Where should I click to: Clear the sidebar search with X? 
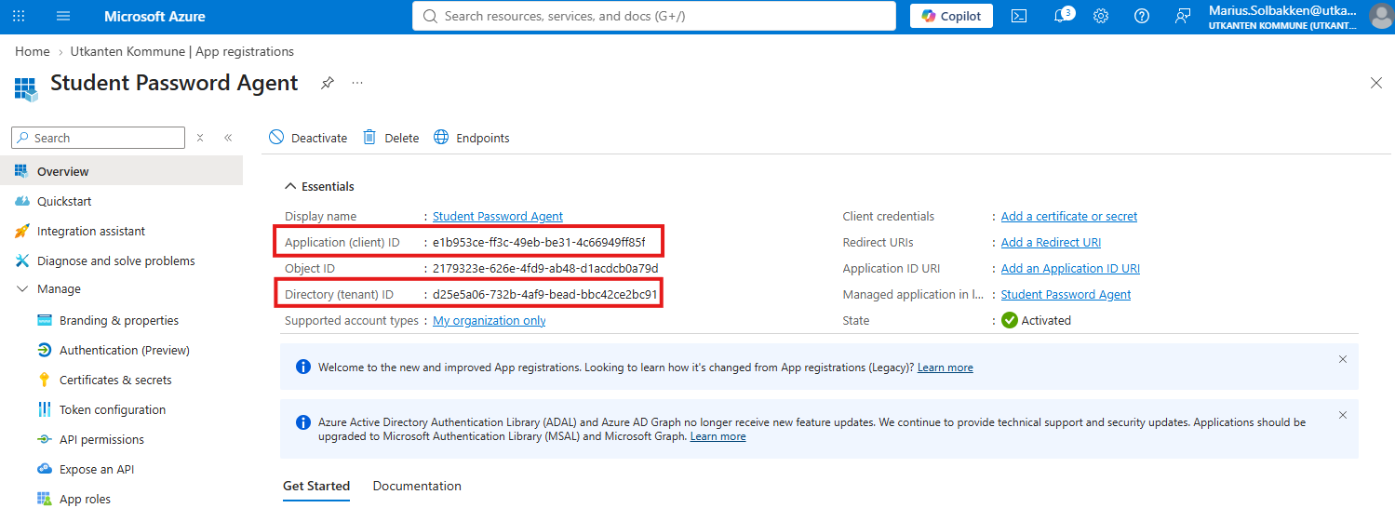click(200, 138)
